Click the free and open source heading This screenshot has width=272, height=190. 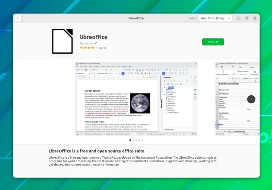(96, 151)
